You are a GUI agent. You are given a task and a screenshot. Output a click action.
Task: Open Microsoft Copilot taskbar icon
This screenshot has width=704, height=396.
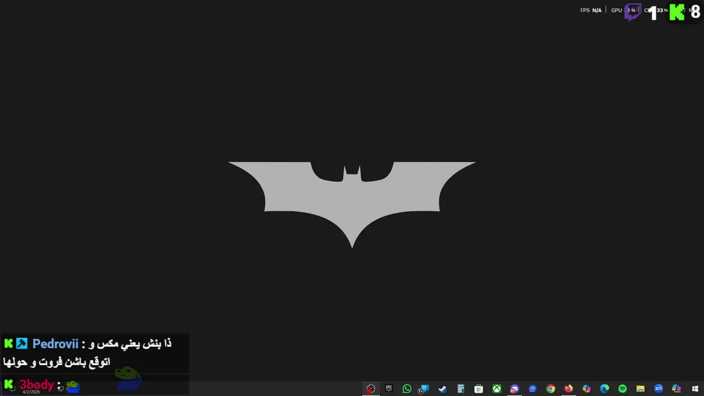click(x=586, y=389)
